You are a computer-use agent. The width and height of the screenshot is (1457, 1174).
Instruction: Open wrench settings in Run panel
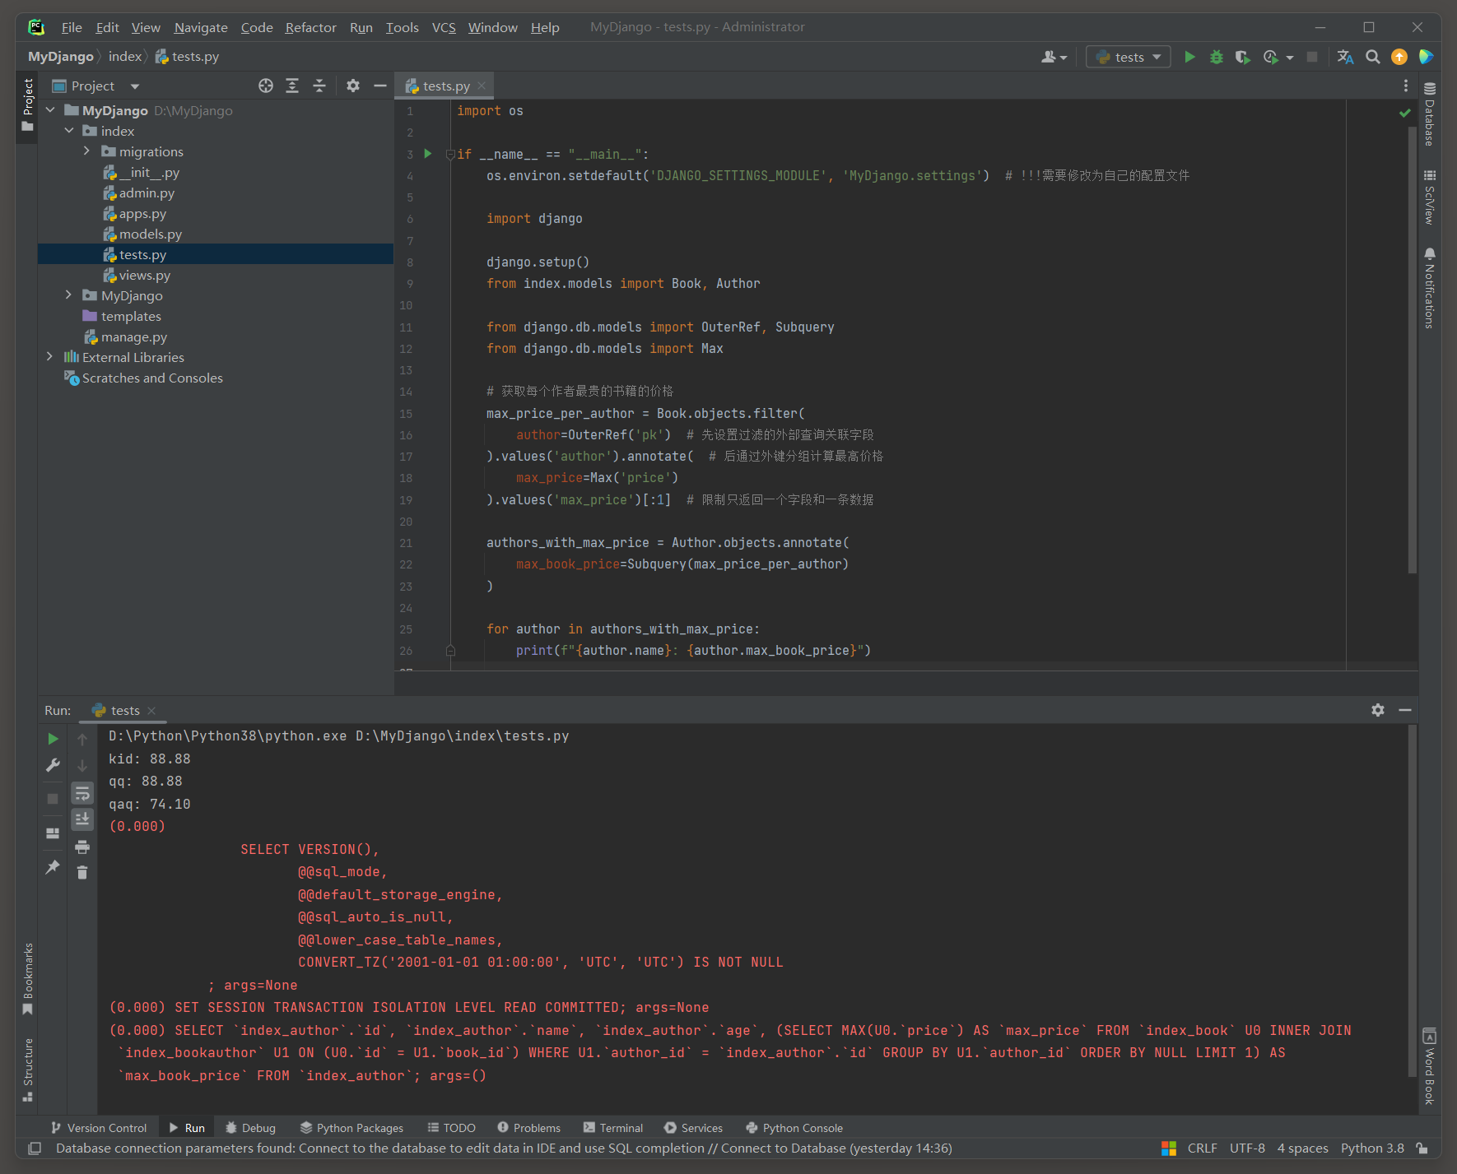(x=53, y=765)
